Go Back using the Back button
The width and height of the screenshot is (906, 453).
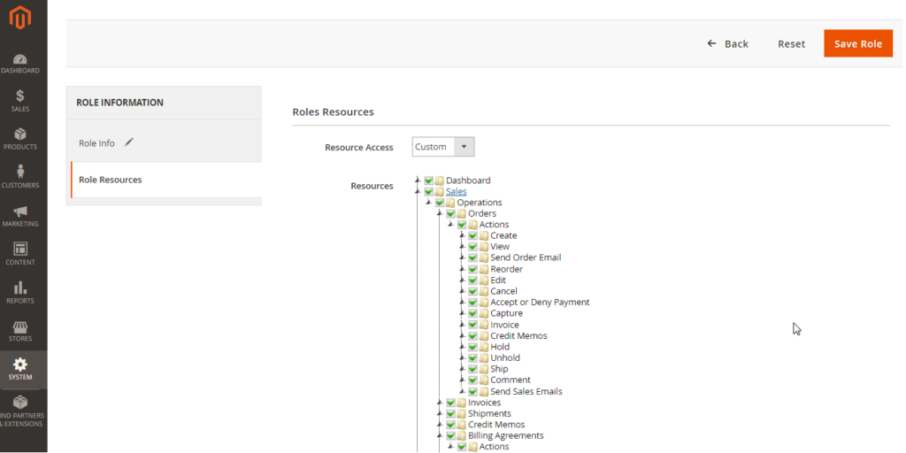(727, 44)
